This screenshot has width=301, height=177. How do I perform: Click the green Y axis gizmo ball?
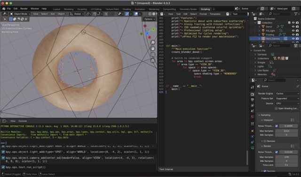[x=153, y=29]
